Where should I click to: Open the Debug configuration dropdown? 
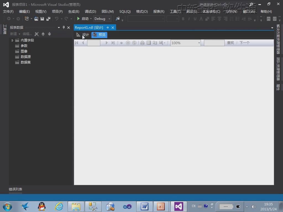(x=109, y=19)
